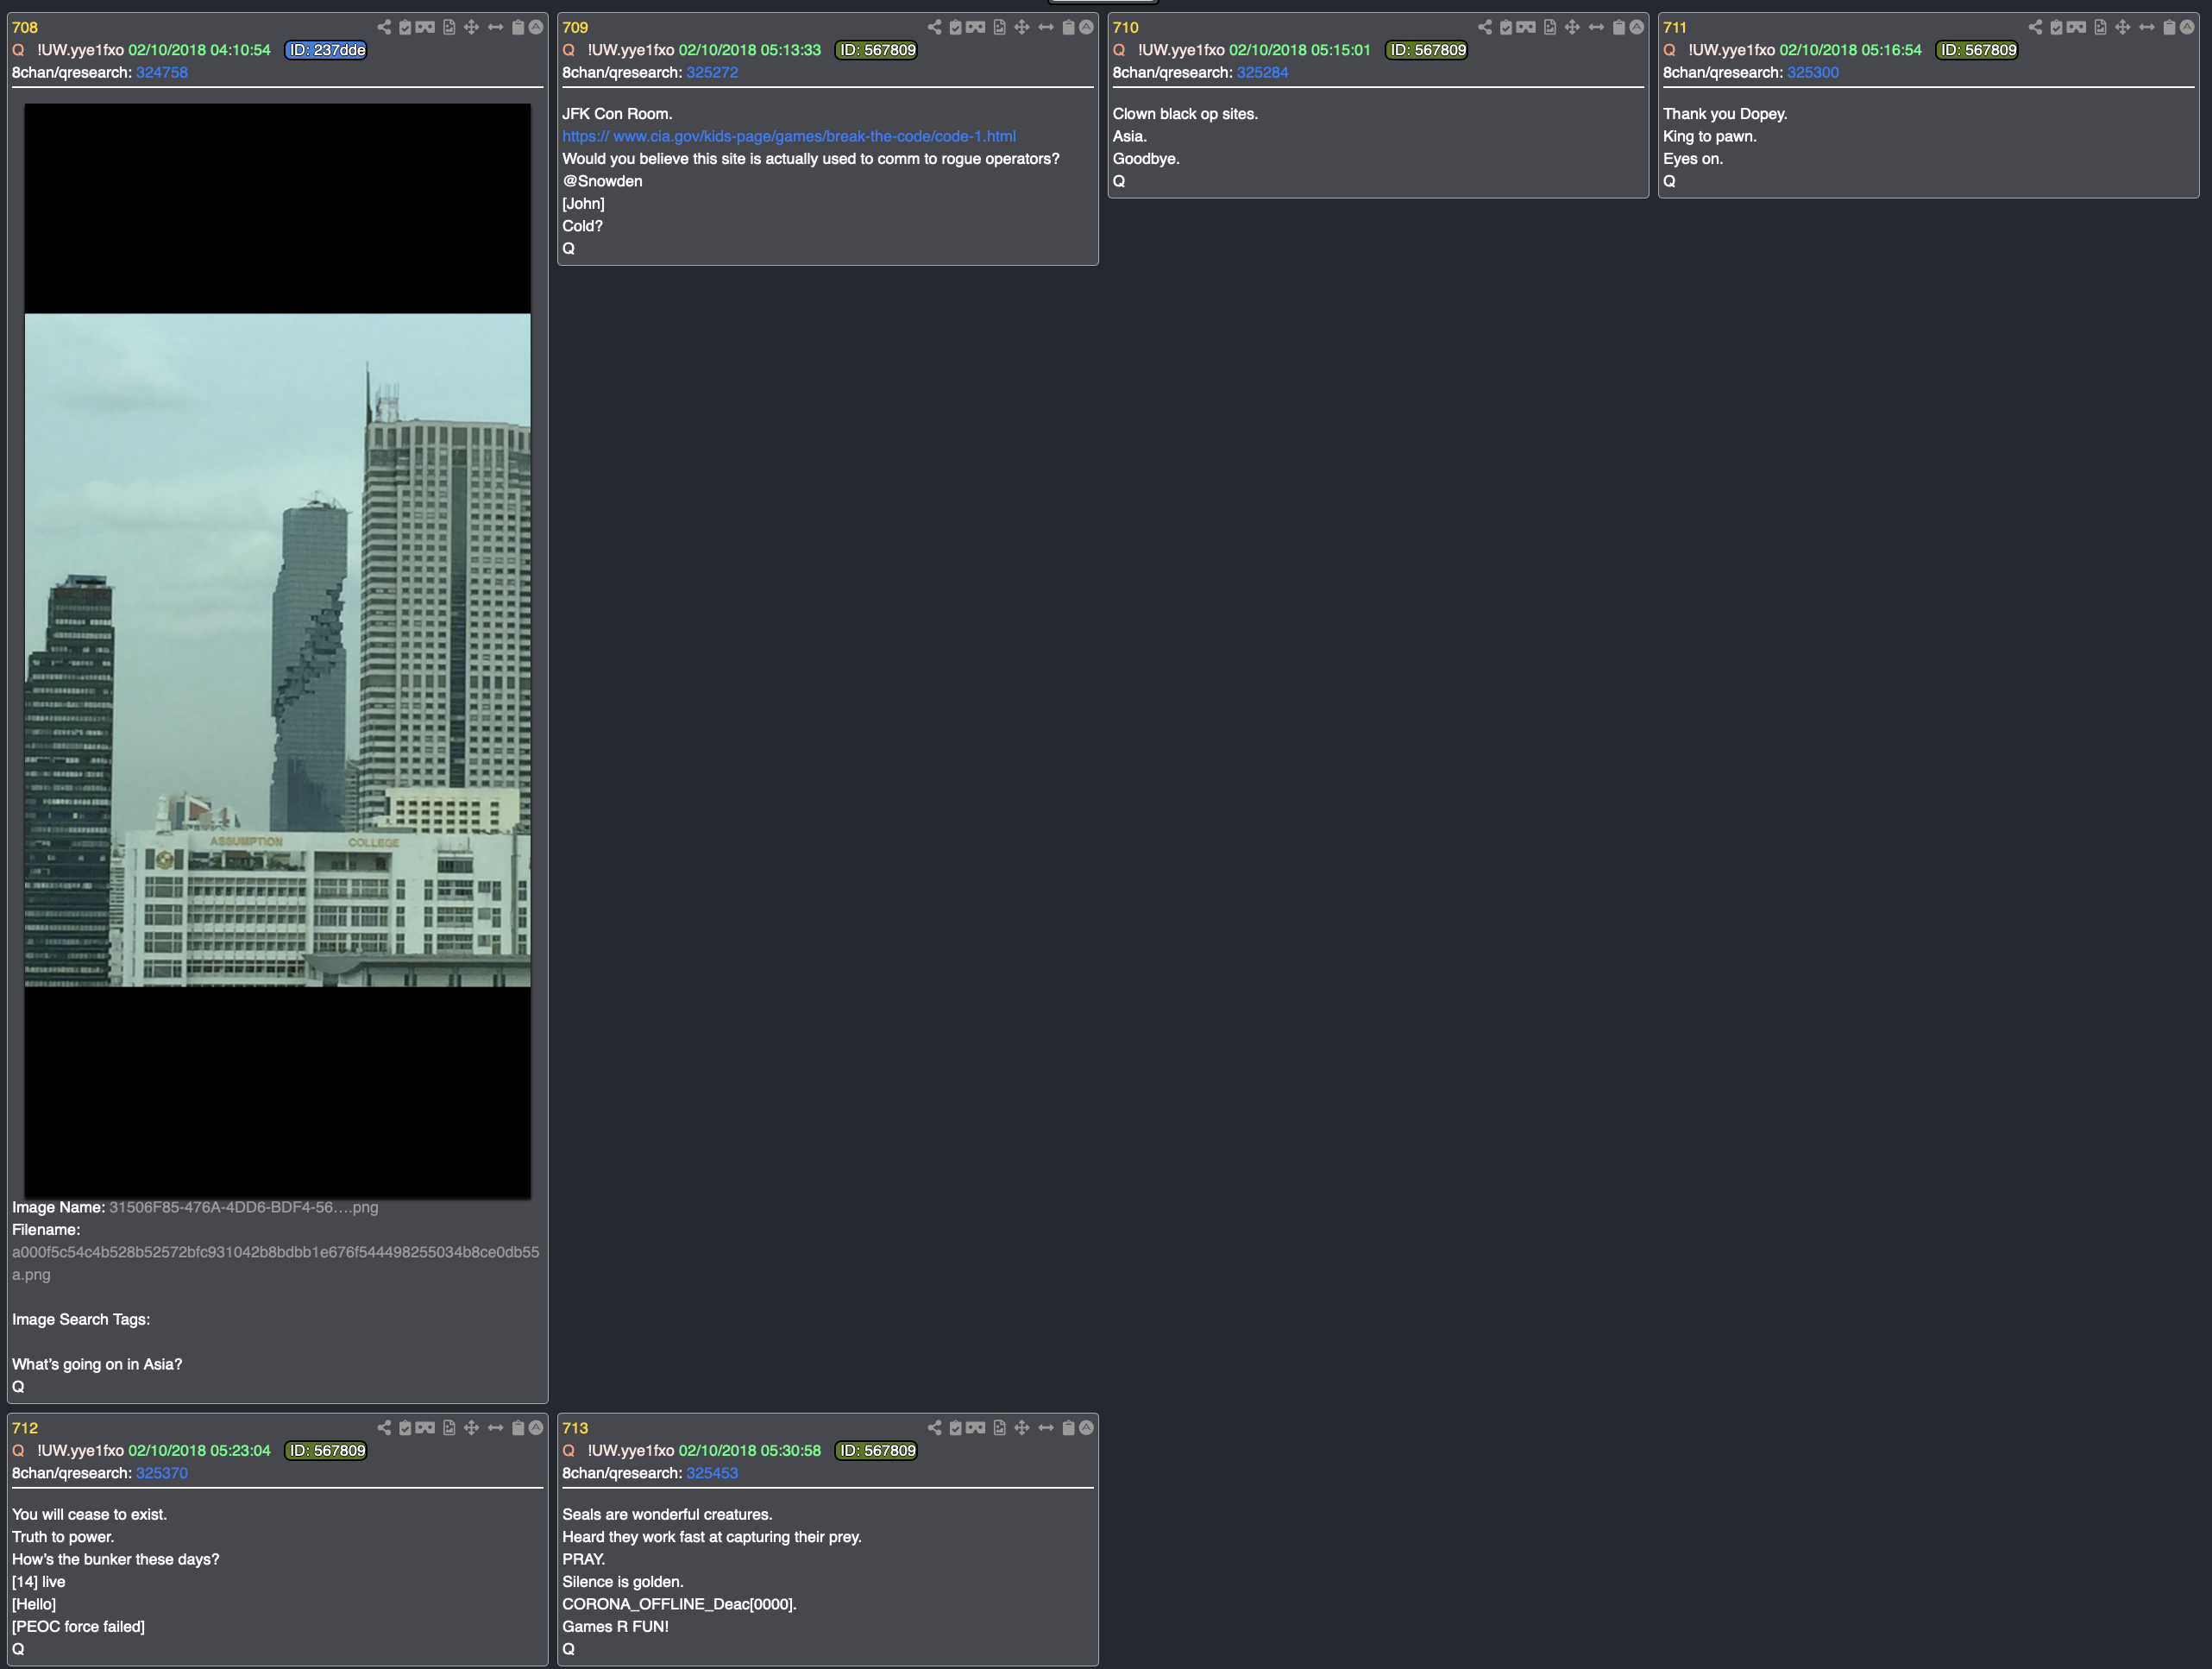Click the four-way move icon on post 709
The height and width of the screenshot is (1669, 2212).
(1021, 27)
